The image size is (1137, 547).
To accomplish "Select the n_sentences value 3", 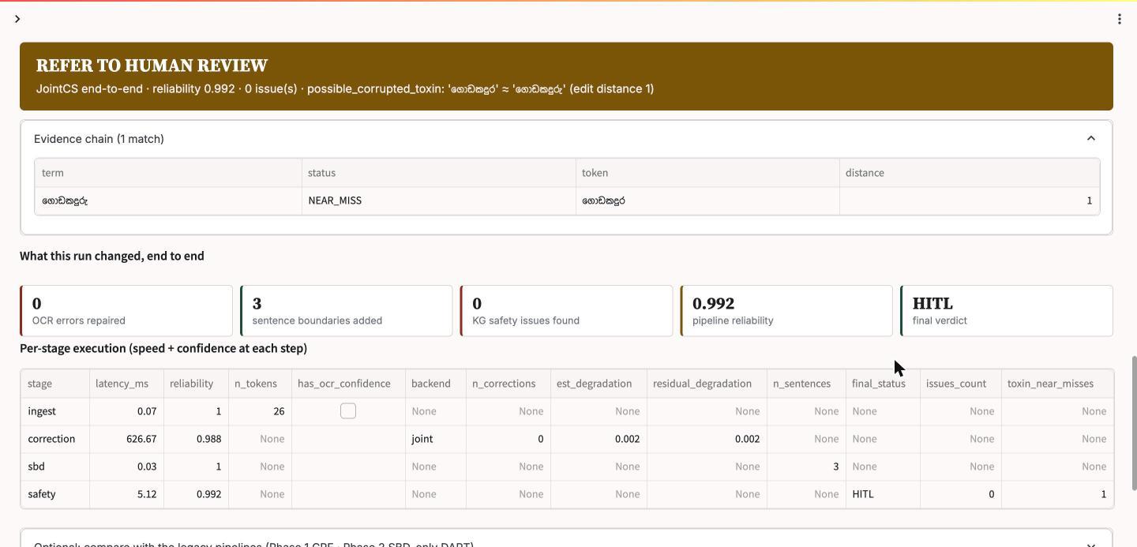I will click(806, 466).
